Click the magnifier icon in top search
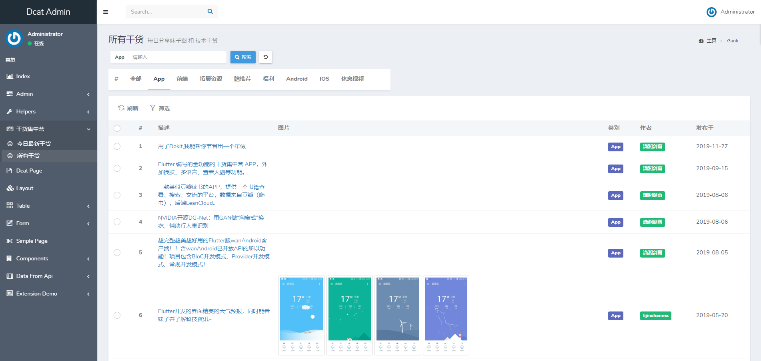This screenshot has height=361, width=761. click(210, 12)
